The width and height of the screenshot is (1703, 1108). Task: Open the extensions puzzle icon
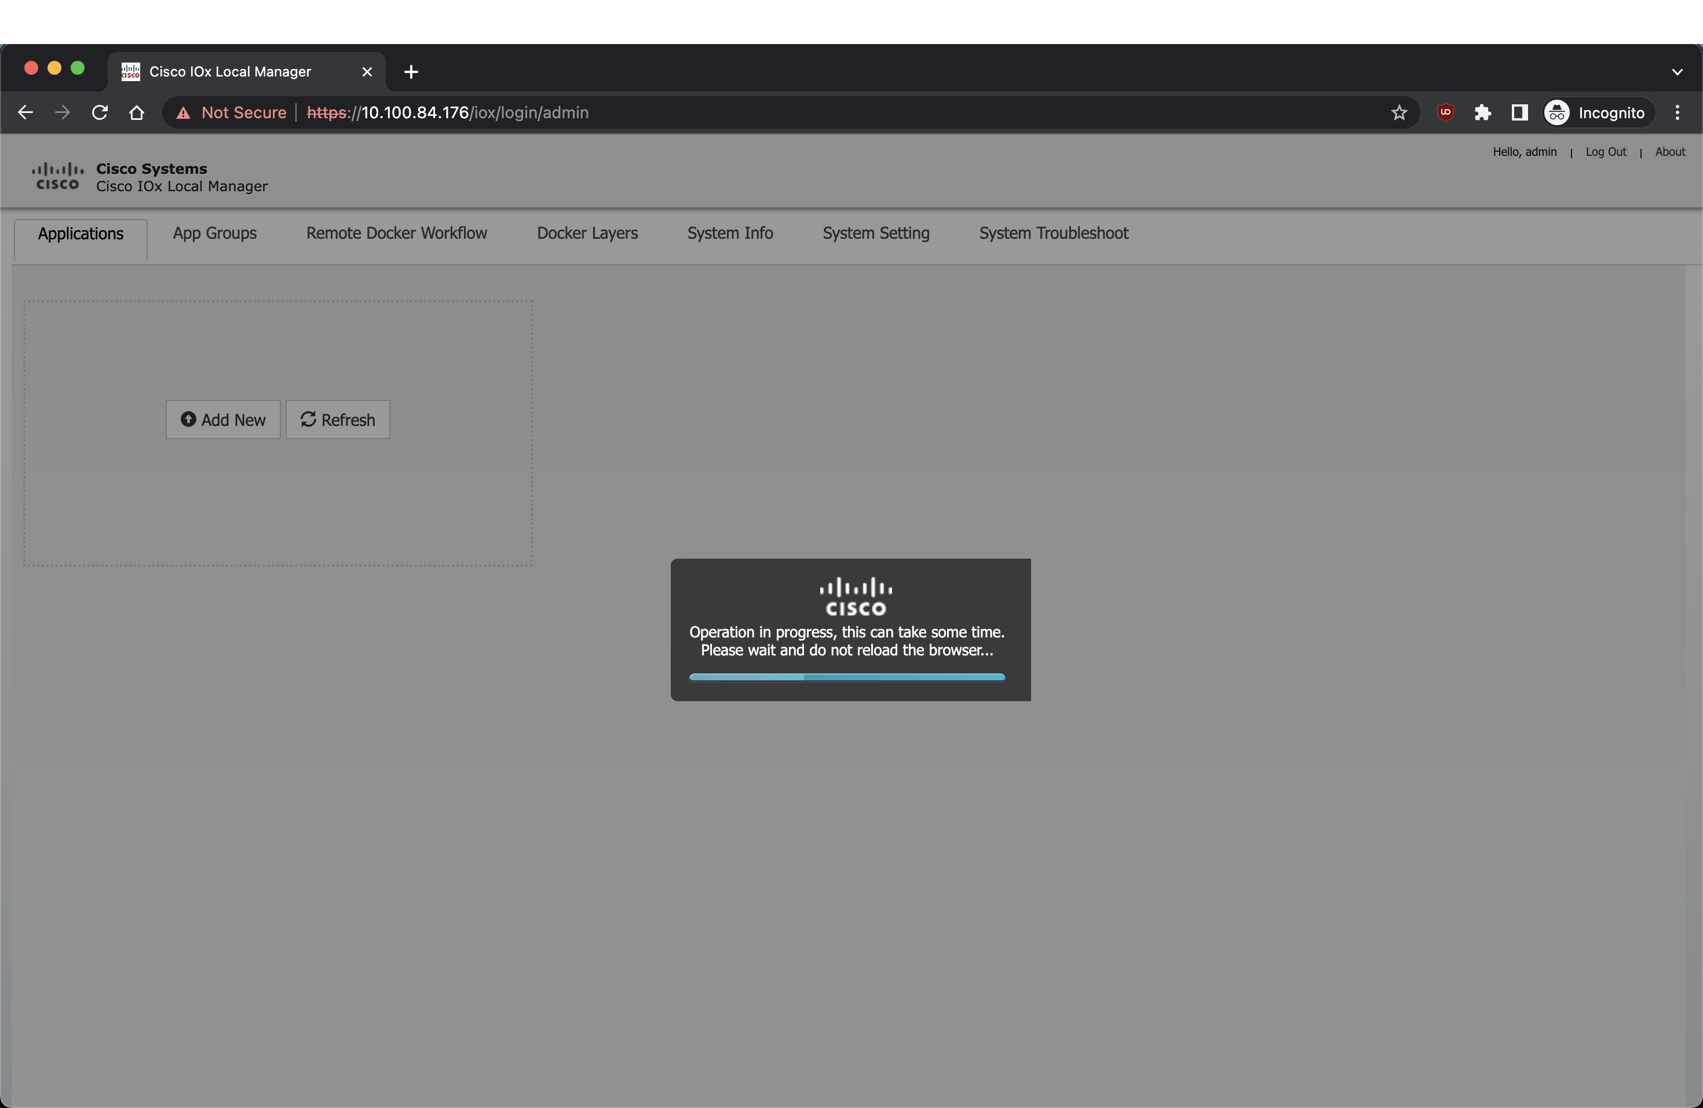pyautogui.click(x=1483, y=112)
